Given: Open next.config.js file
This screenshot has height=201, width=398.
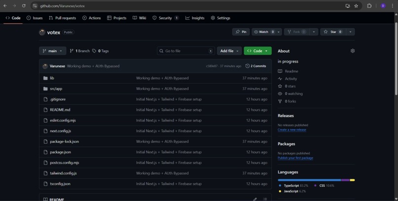Looking at the screenshot, I should pos(60,131).
